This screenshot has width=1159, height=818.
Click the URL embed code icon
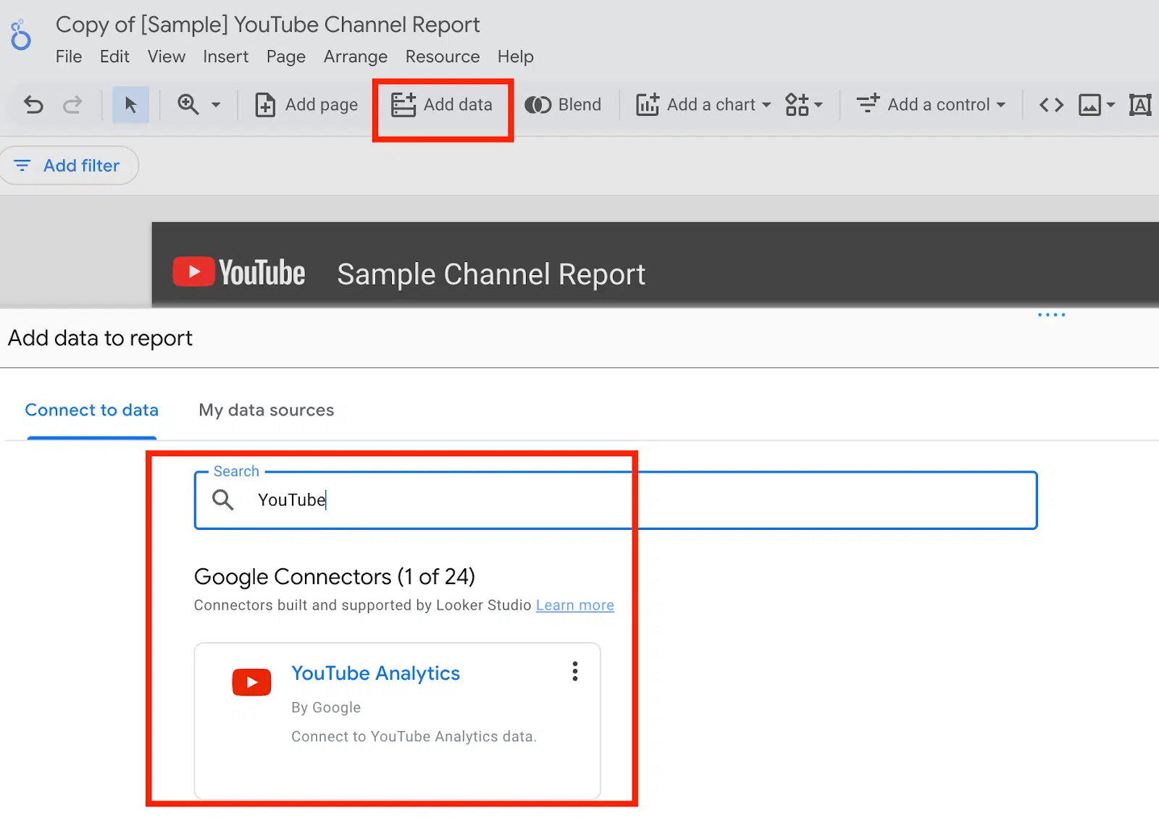(1051, 105)
